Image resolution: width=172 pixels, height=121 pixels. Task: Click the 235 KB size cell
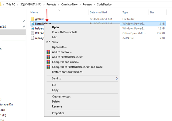(x=161, y=33)
